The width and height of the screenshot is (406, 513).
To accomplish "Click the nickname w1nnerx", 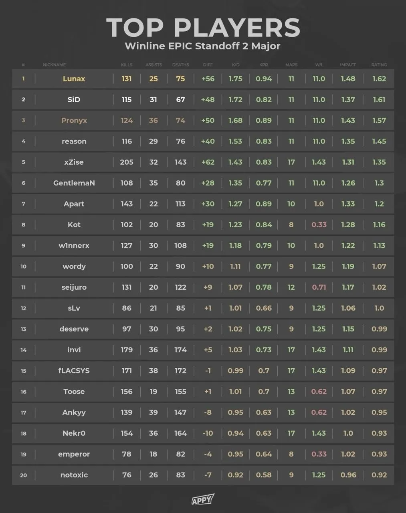I will point(74,246).
